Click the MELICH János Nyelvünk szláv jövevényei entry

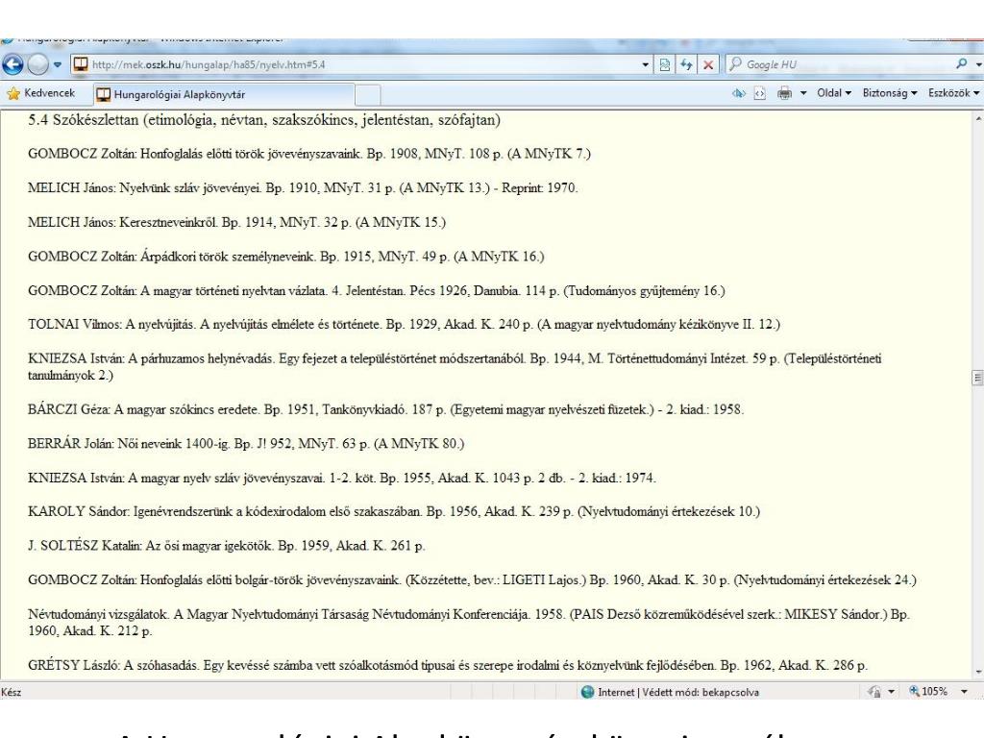303,187
